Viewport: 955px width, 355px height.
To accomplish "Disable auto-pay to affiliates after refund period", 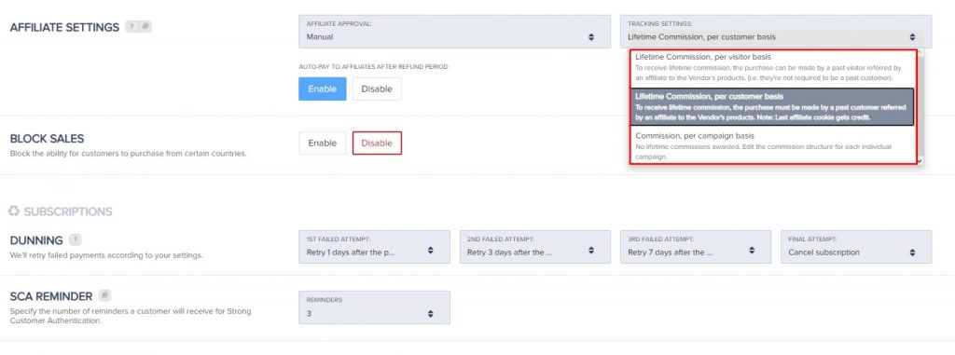I will (377, 89).
